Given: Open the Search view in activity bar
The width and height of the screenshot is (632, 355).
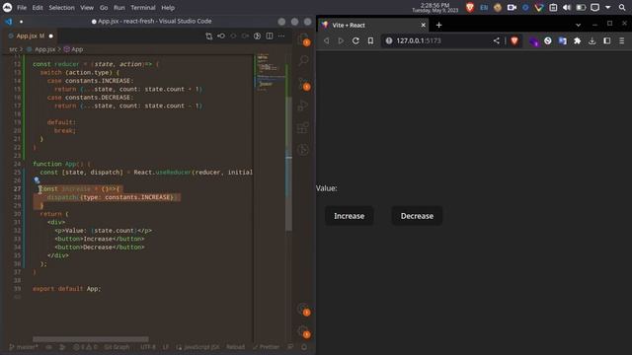Looking at the screenshot, I should (x=303, y=61).
